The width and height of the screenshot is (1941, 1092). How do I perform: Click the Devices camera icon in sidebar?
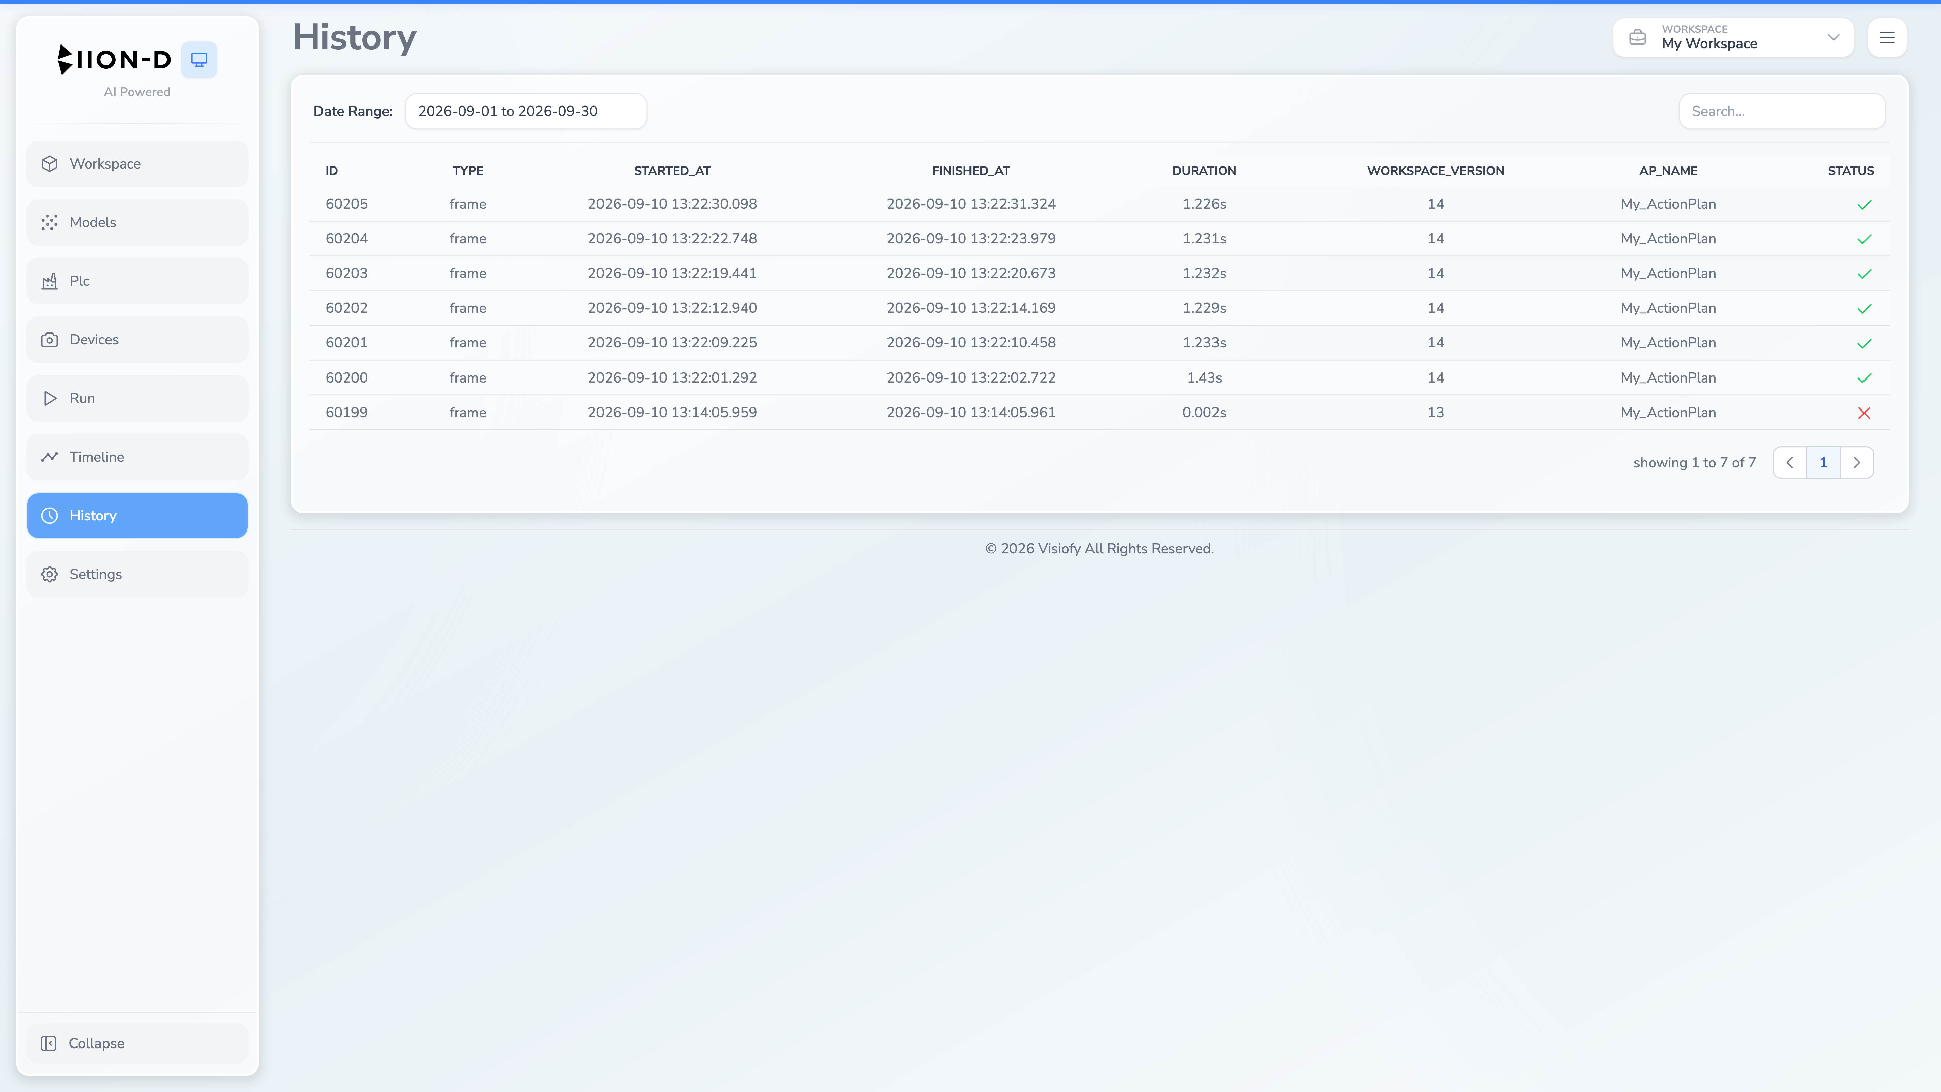pyautogui.click(x=50, y=340)
